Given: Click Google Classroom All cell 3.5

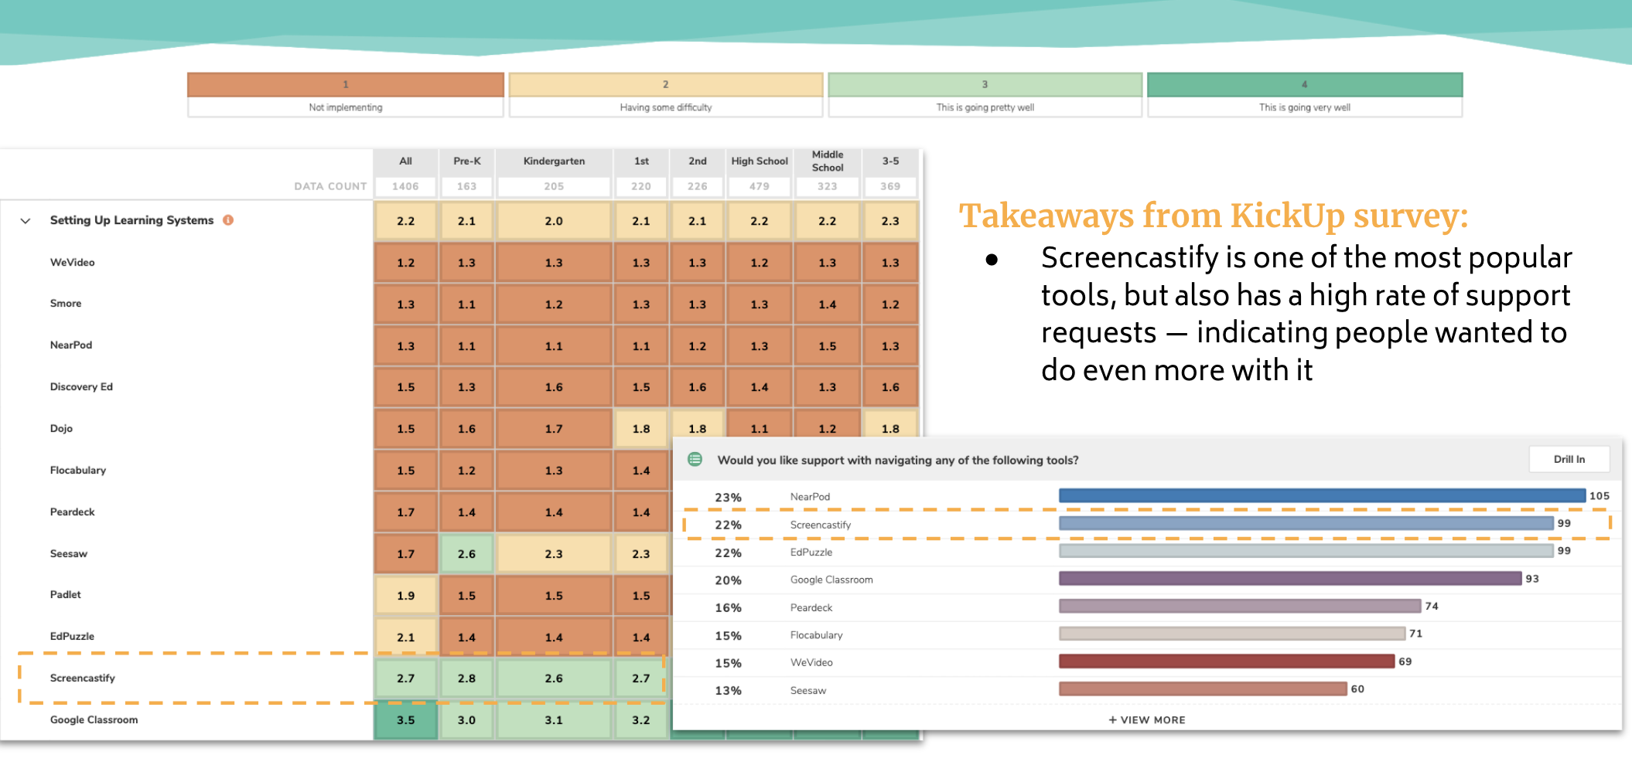Looking at the screenshot, I should tap(406, 720).
